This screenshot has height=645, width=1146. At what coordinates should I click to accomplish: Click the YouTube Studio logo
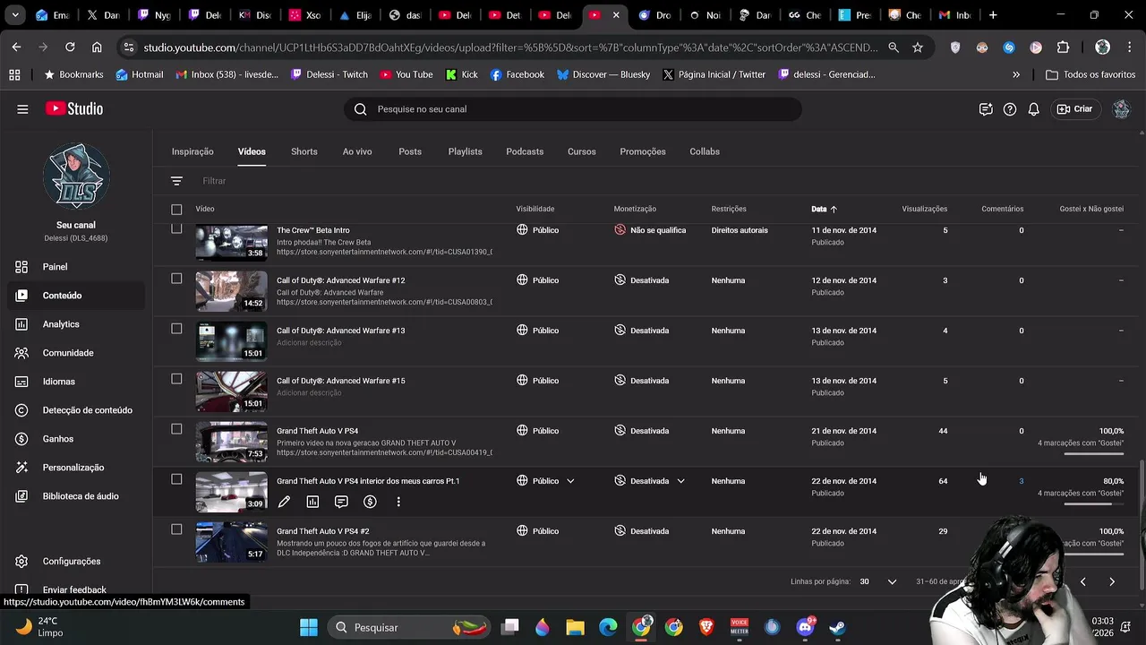(x=74, y=108)
